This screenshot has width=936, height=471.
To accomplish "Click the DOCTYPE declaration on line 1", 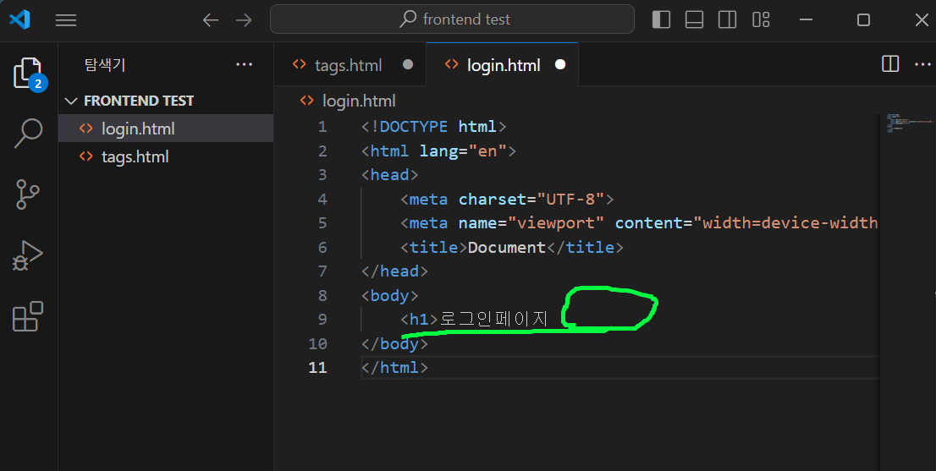I will click(434, 126).
